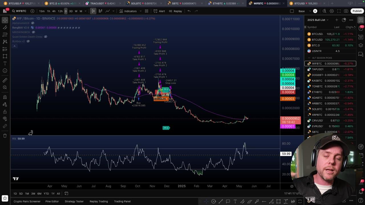Open the quick search icon
The image size is (365, 205).
[x=324, y=11]
